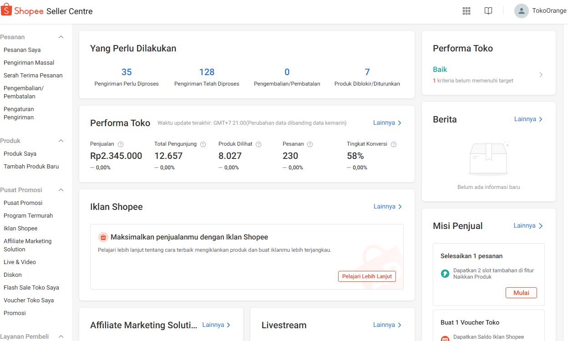Click Mulai on Selesaikan 1 pesanan mission
Image resolution: width=568 pixels, height=341 pixels.
tap(521, 293)
